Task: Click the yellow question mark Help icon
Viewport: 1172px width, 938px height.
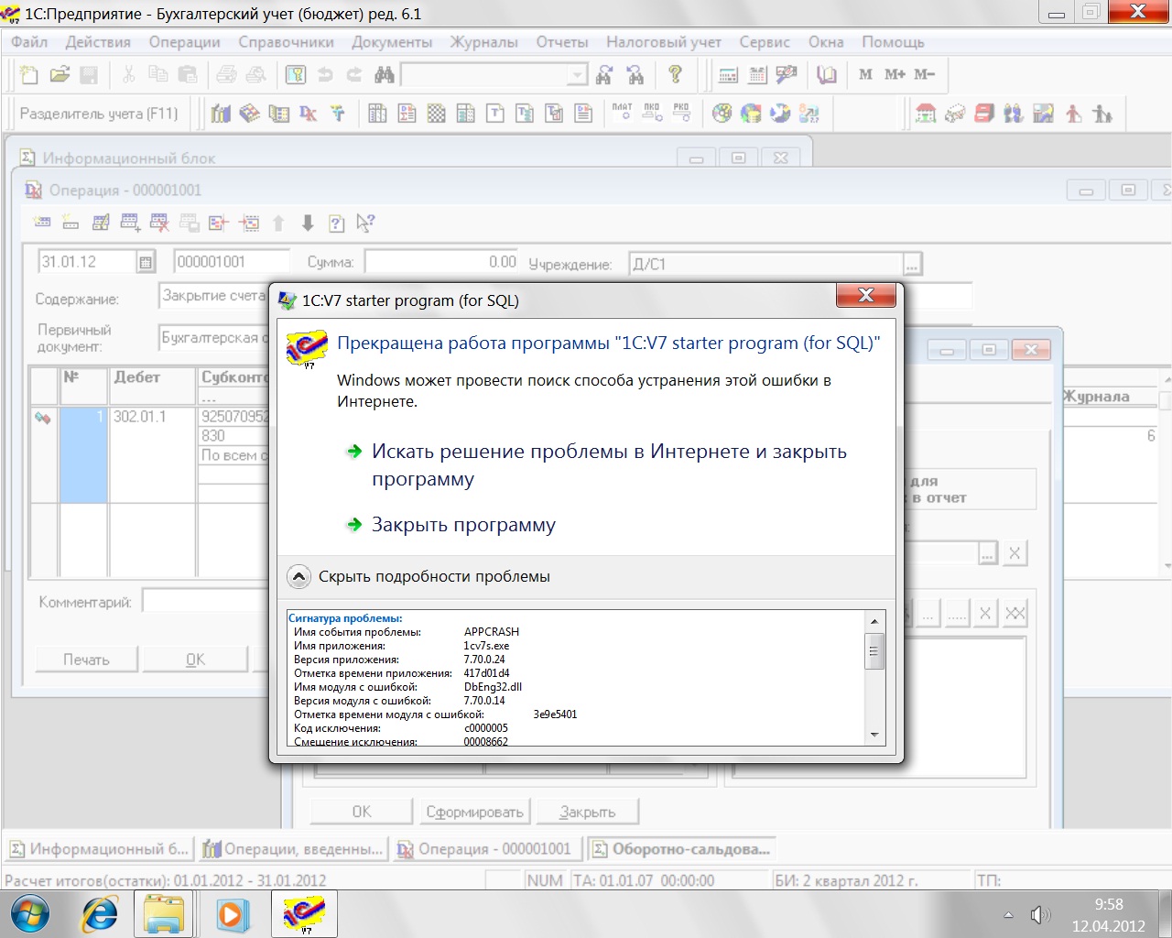Action: [675, 75]
